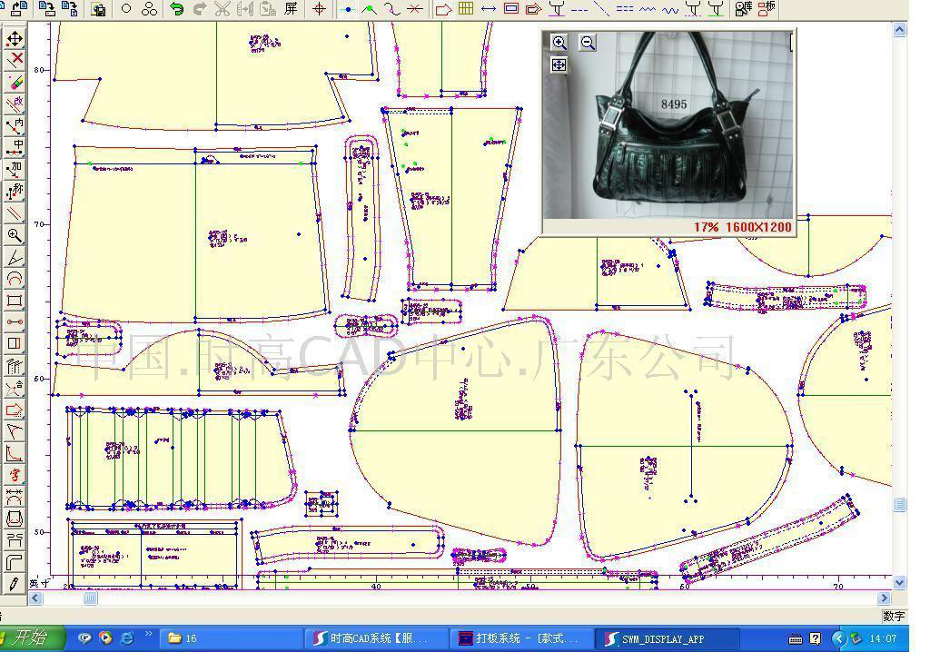Select the curve-with-axis tool

click(15, 453)
